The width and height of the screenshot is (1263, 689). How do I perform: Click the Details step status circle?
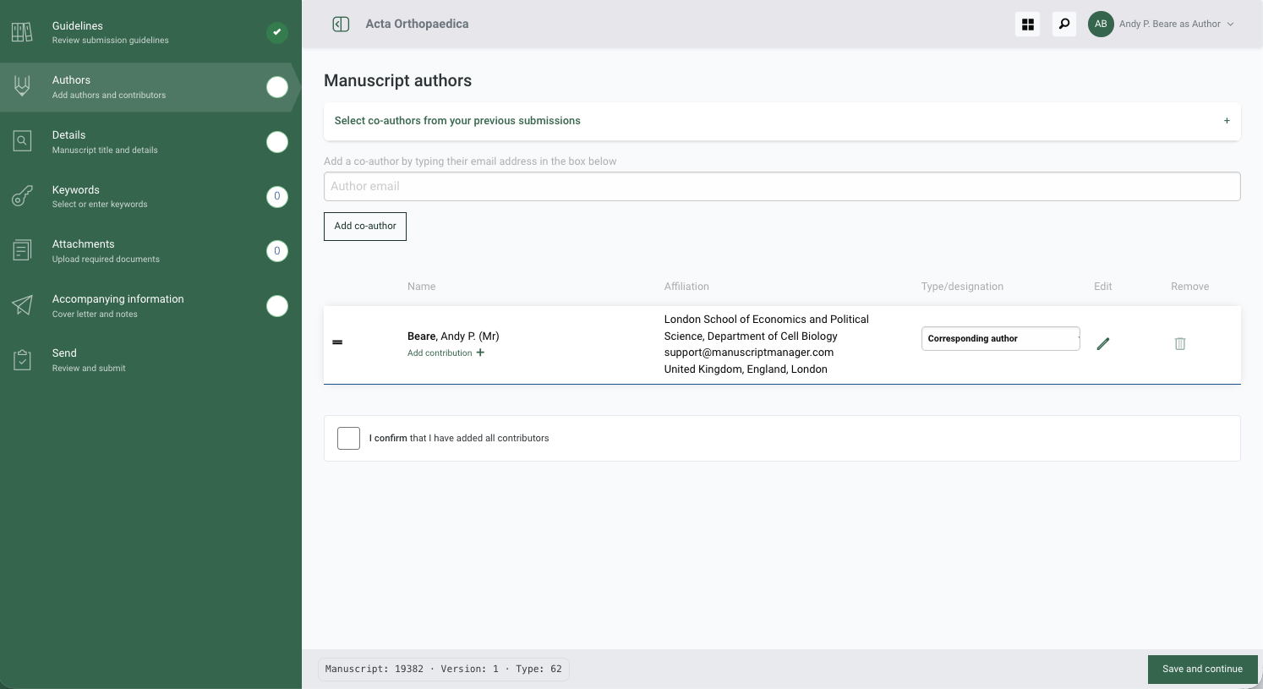coord(277,142)
